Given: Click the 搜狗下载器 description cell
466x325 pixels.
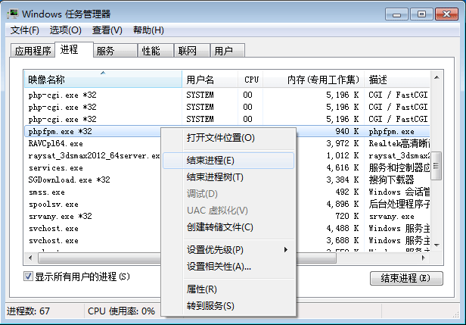Looking at the screenshot, I should (391, 180).
